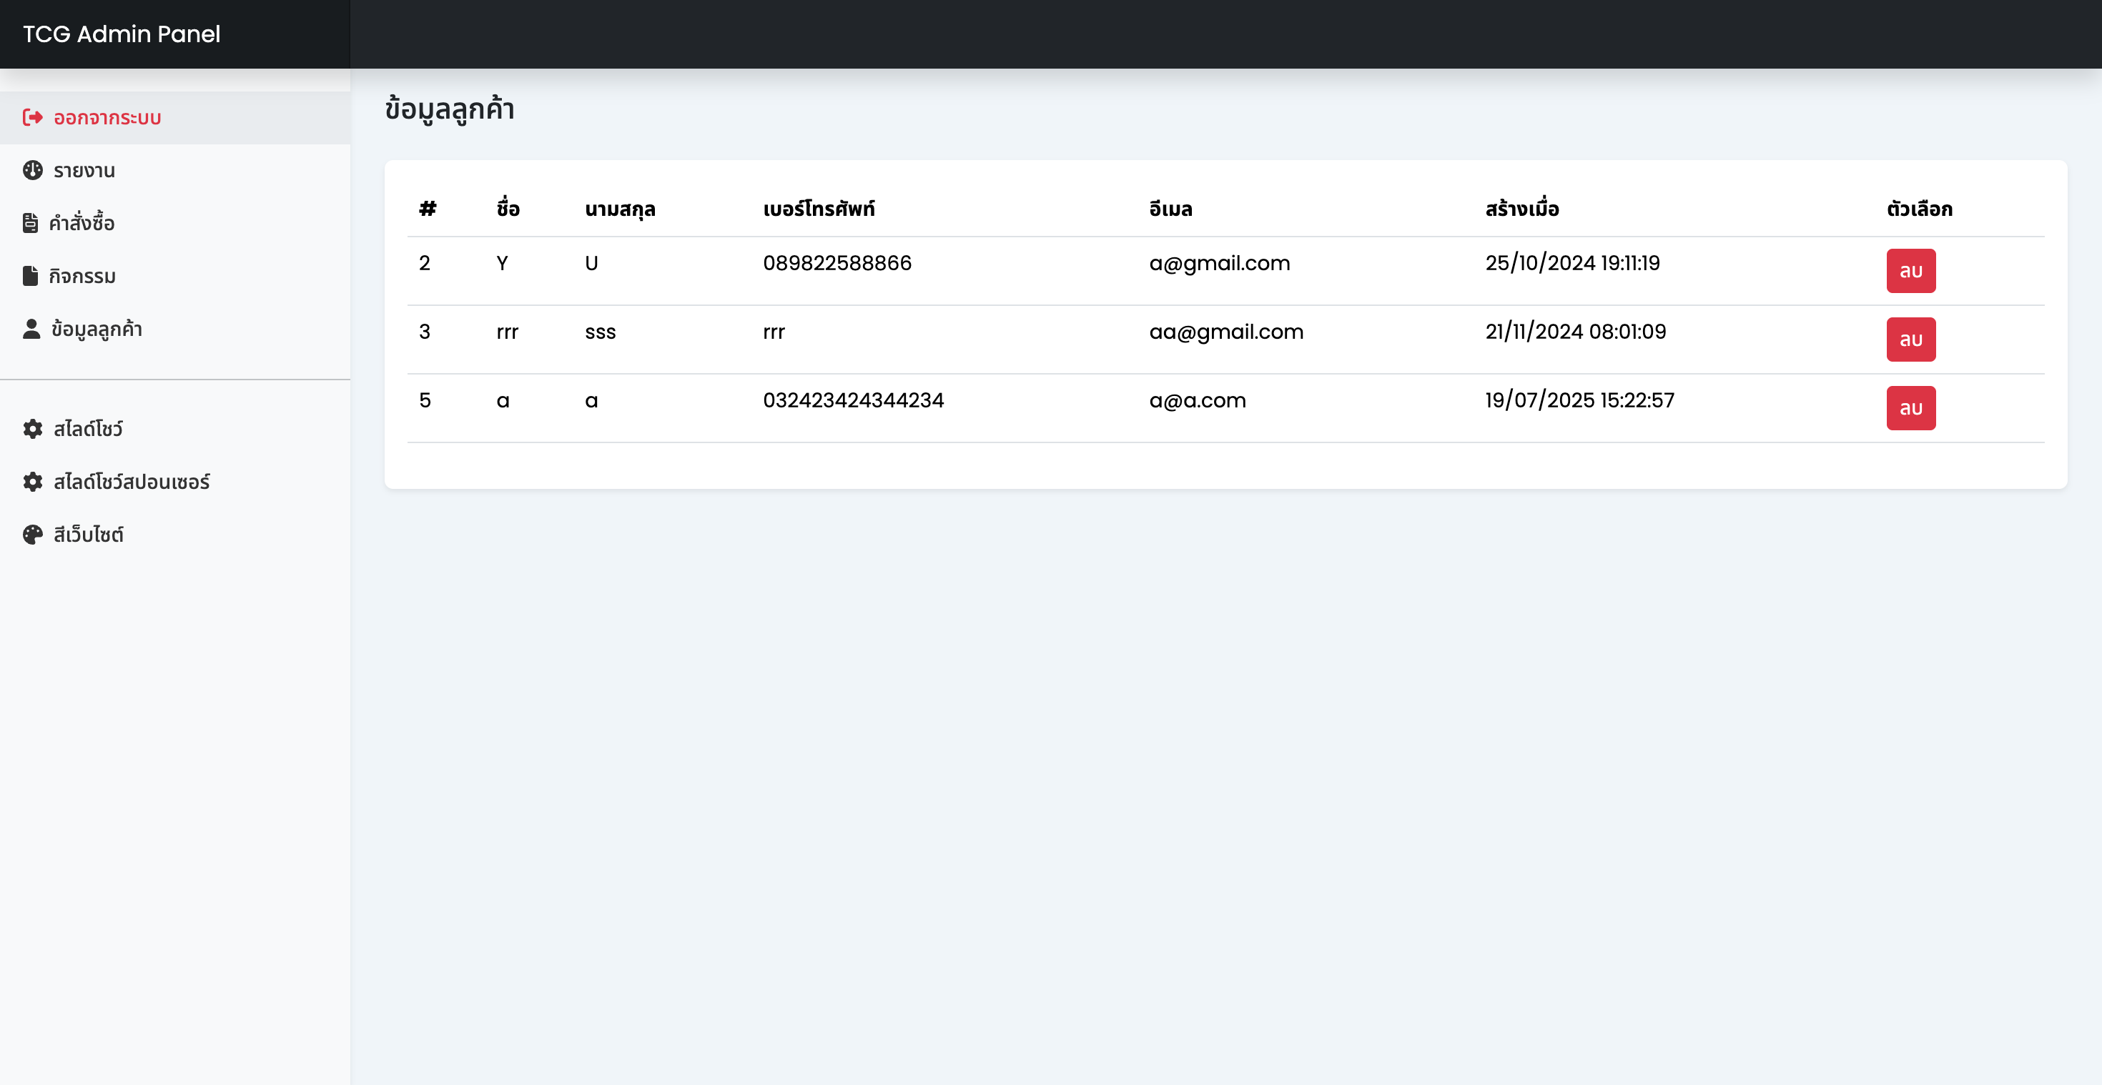Click the website color palette icon
Viewport: 2102px width, 1085px height.
pyautogui.click(x=33, y=535)
